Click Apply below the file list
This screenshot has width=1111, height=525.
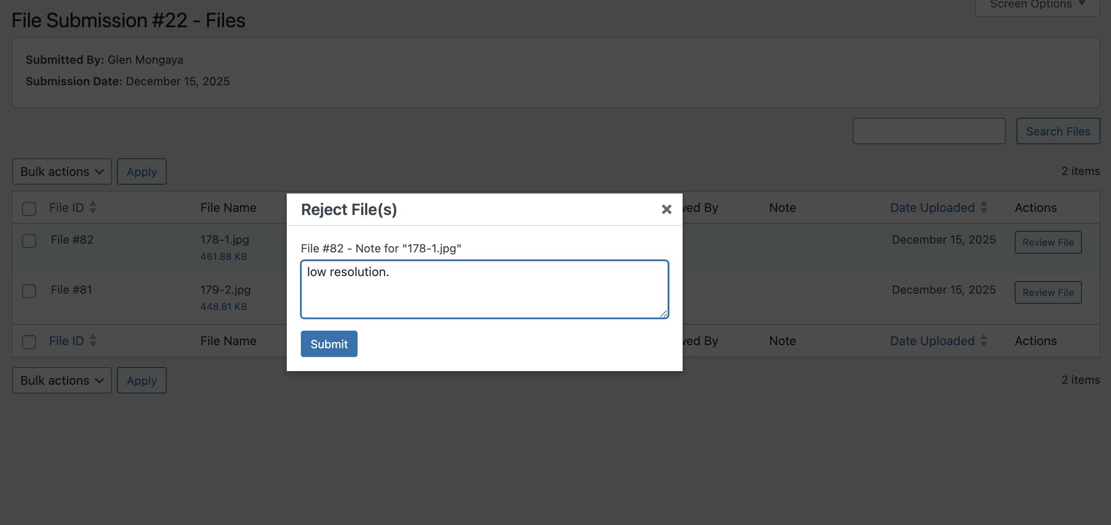[x=141, y=380]
